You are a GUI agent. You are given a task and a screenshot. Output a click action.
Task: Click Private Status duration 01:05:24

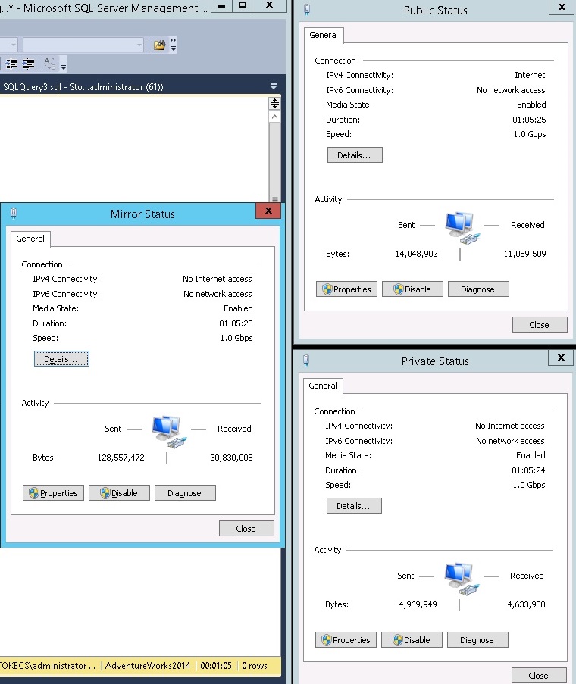[528, 470]
